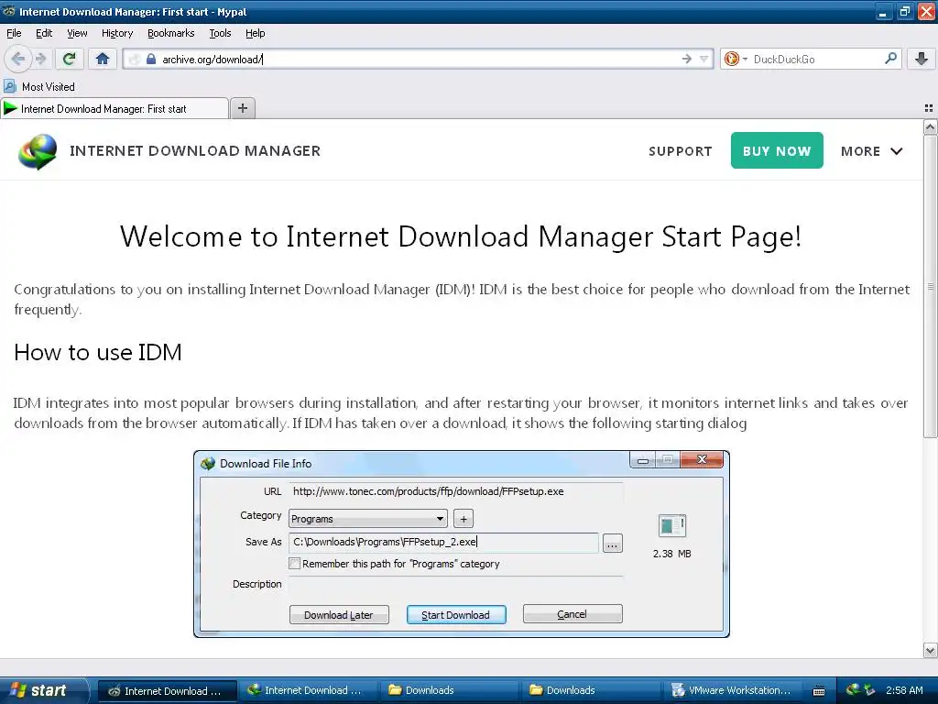Open the first Downloads folder taskbar button

pos(449,691)
